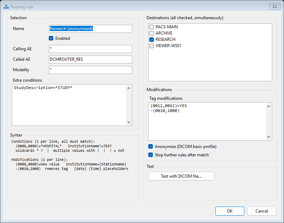Click Tag modifications scroll up arrow
This screenshot has width=284, height=223.
(x=269, y=106)
